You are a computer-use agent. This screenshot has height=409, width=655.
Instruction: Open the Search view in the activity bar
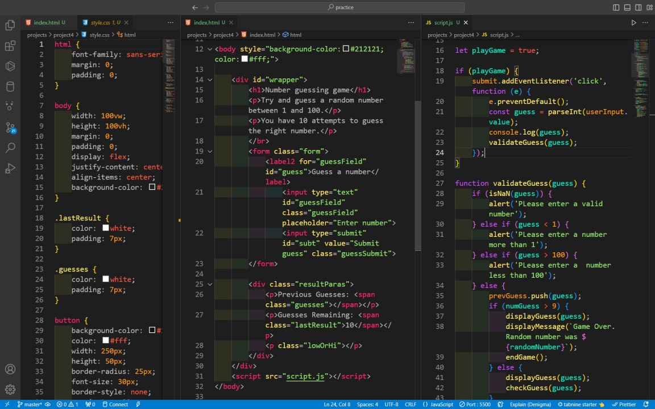[x=10, y=148]
